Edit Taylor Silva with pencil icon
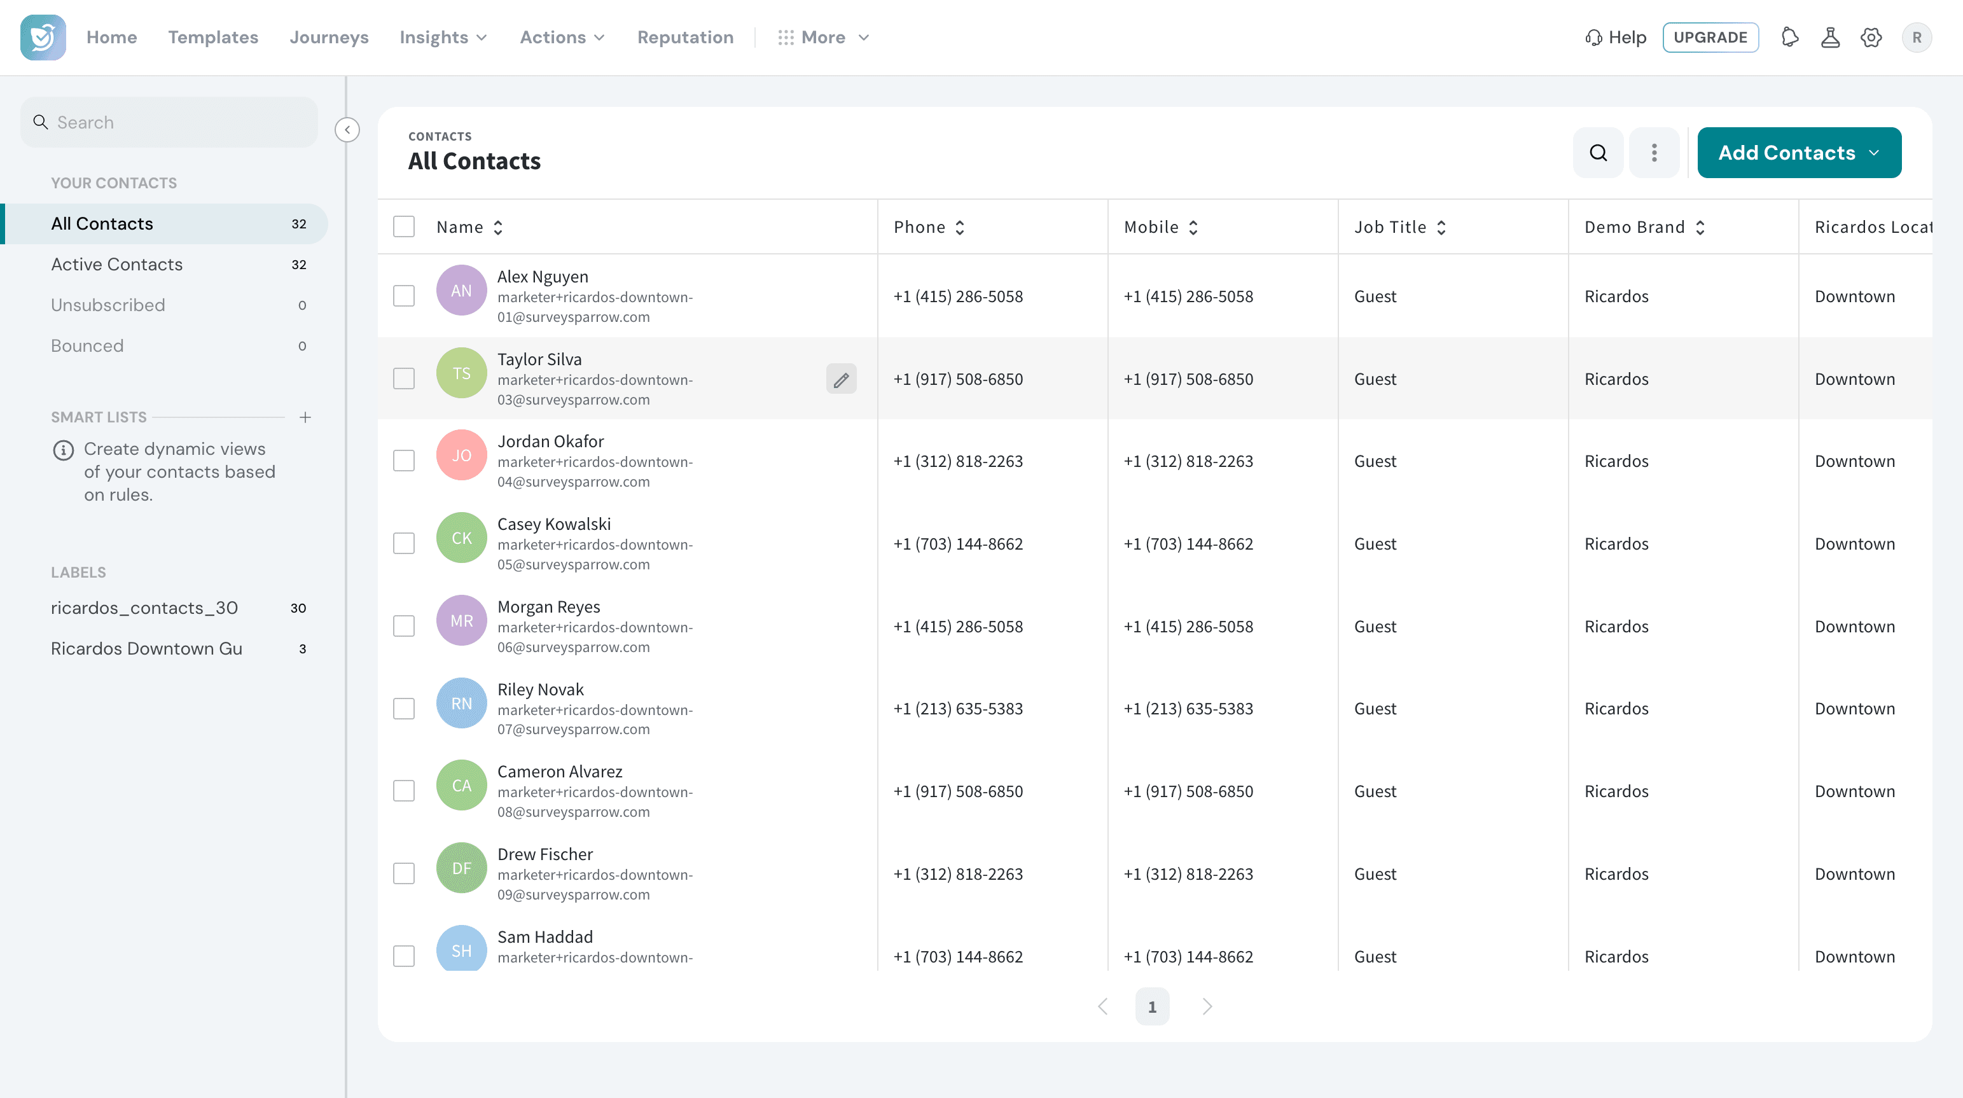Screen dimensions: 1963x1098 pyautogui.click(x=842, y=379)
